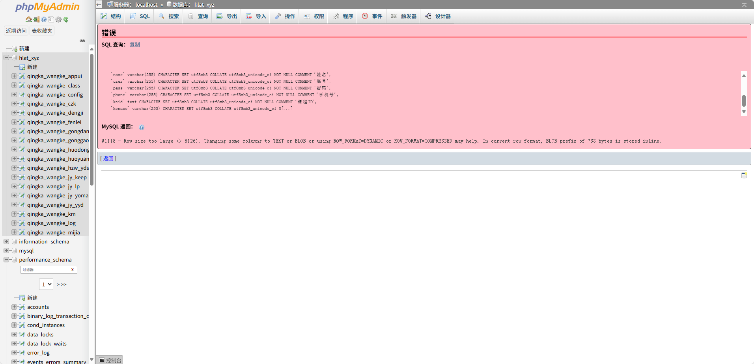The image size is (754, 364).
Task: Click the table icon beside qingka_wangke_log
Action: (x=22, y=223)
